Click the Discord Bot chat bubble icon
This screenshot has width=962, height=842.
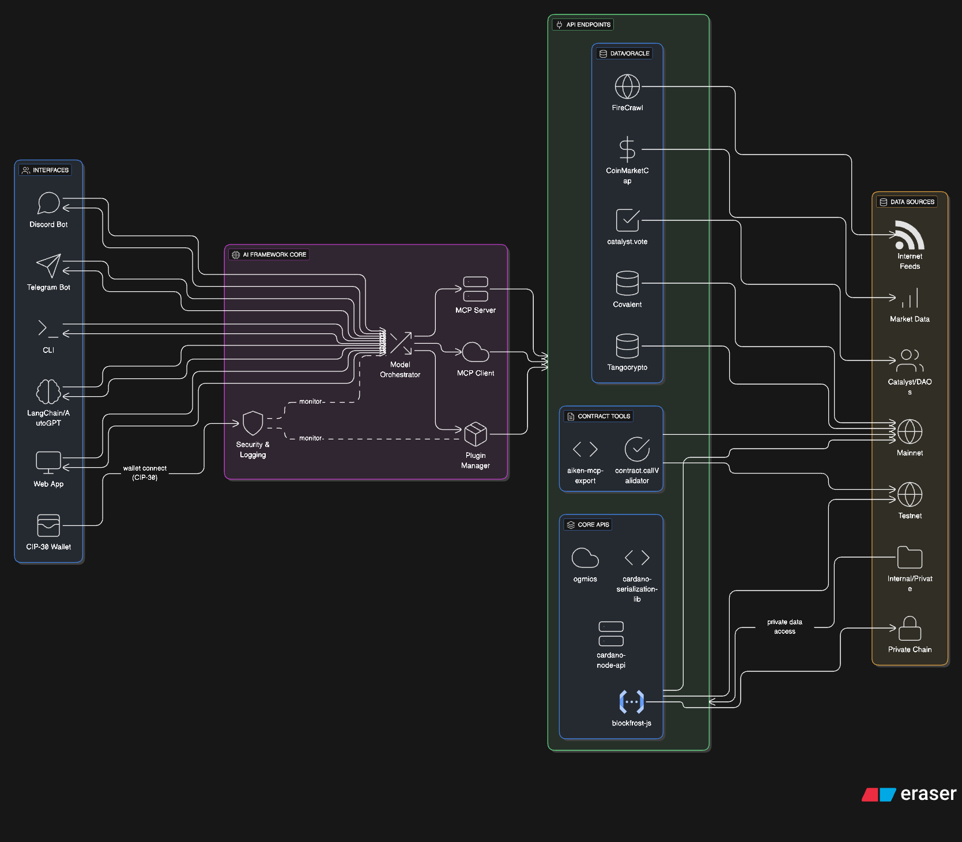(48, 203)
